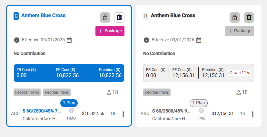Click info icon beside Effective 09/01/2026
This screenshot has width=267, height=137.
coord(146,40)
